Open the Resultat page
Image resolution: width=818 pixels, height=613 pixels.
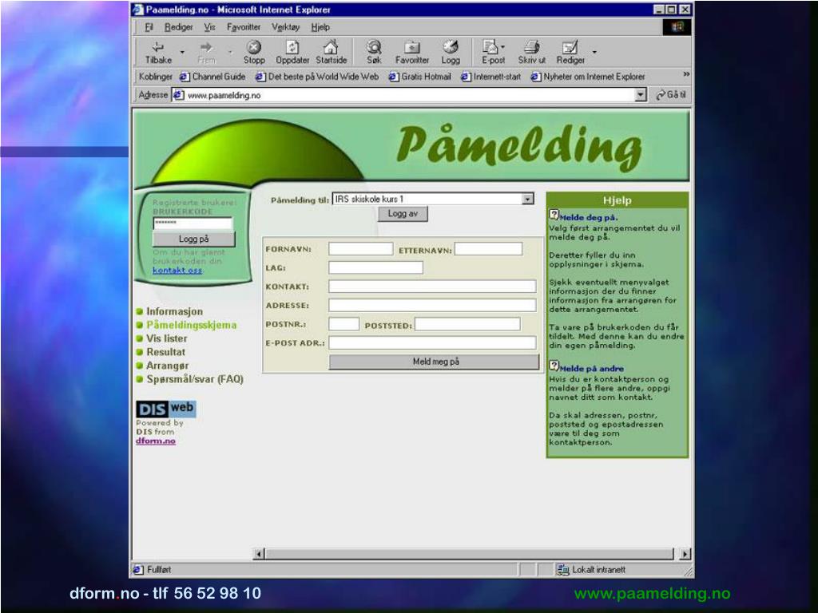point(165,352)
